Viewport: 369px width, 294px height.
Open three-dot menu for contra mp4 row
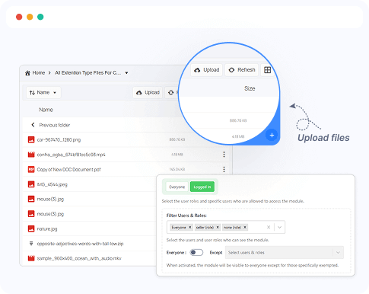tap(224, 155)
